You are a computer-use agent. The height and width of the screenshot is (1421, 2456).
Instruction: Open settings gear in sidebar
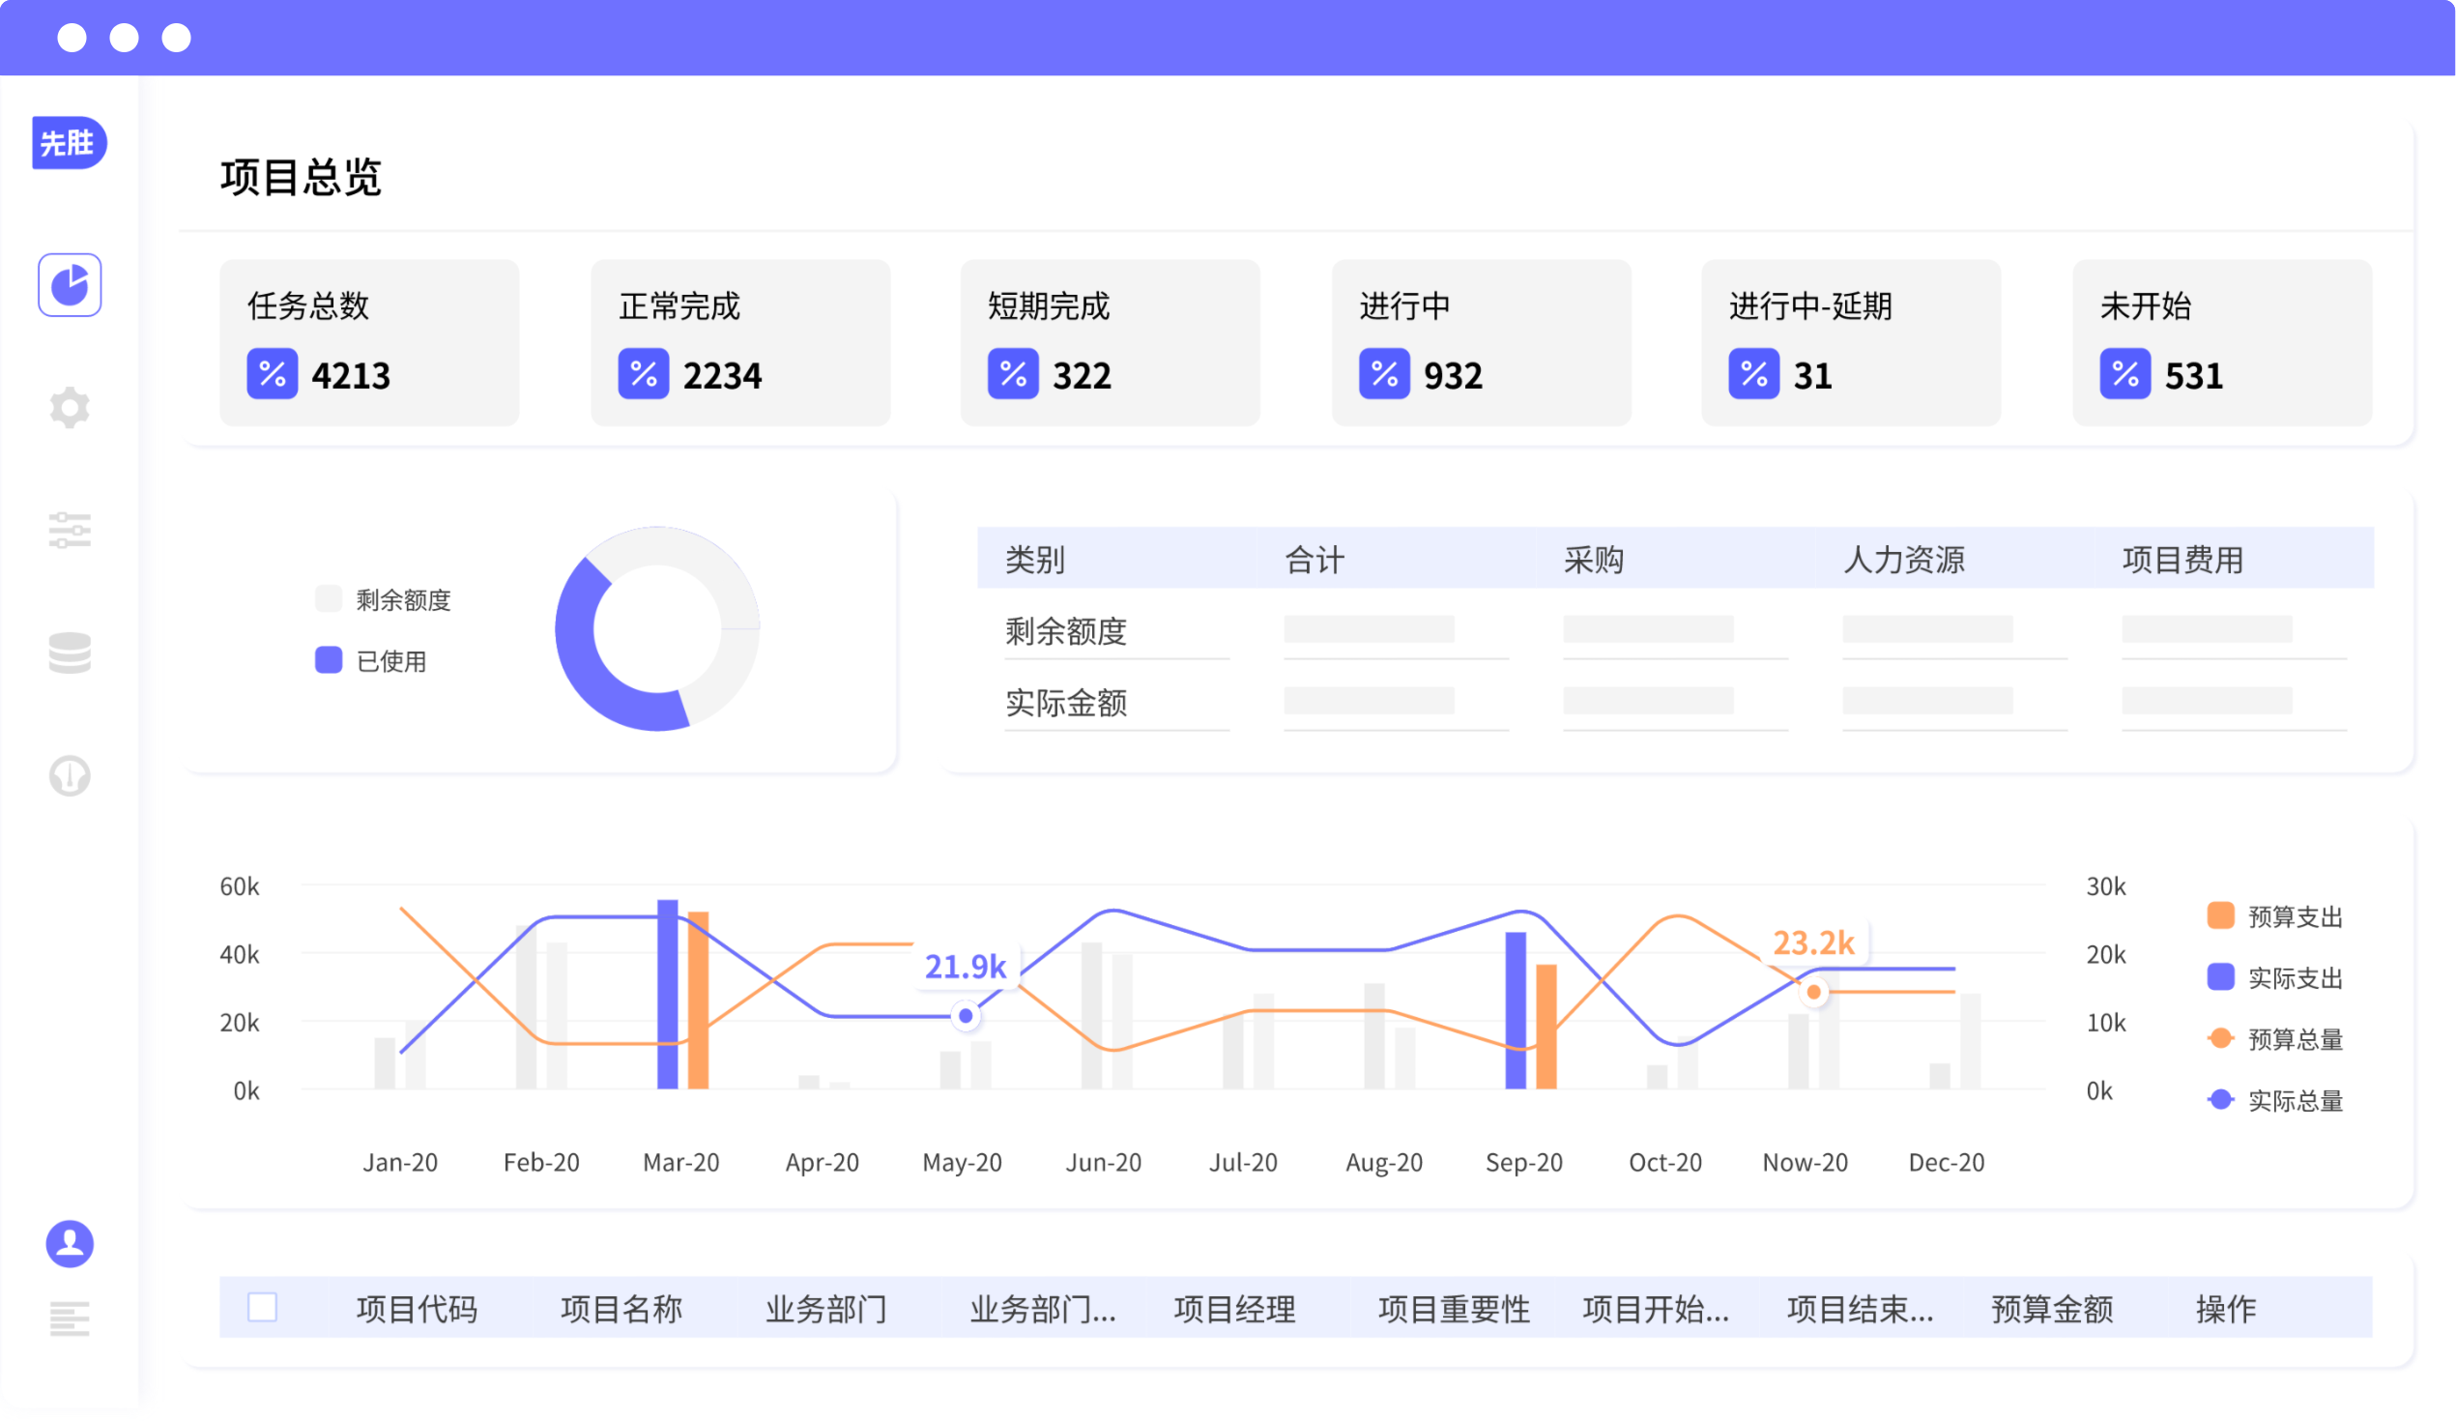(70, 407)
